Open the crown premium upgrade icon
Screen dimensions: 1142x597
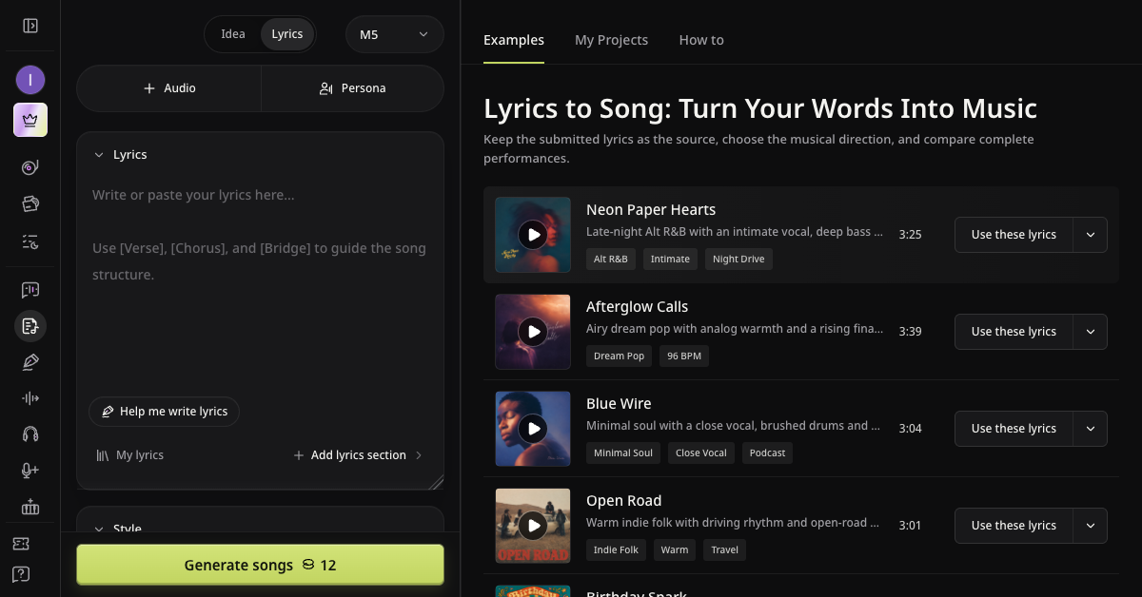pyautogui.click(x=30, y=120)
